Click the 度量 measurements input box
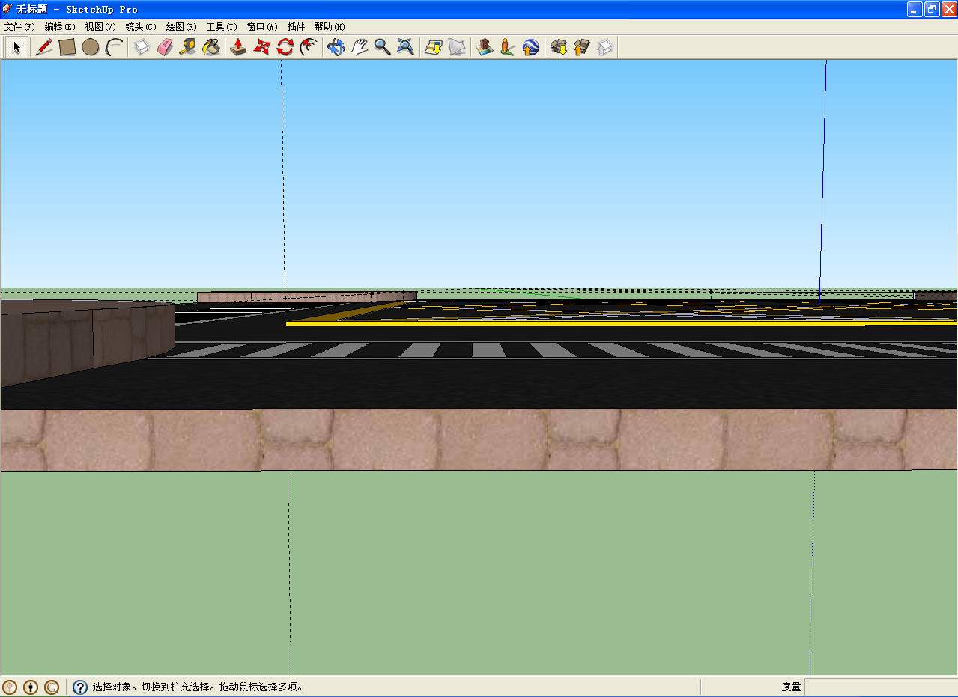 coord(879,687)
